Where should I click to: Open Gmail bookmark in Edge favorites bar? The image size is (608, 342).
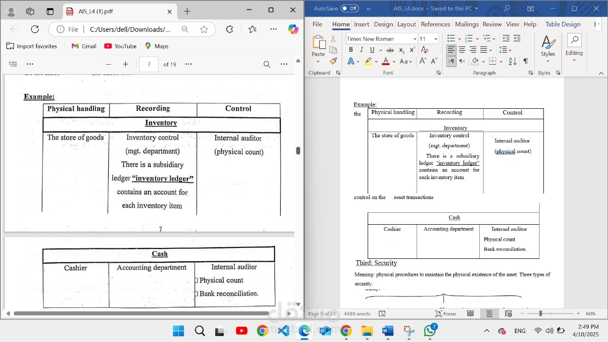click(x=84, y=46)
